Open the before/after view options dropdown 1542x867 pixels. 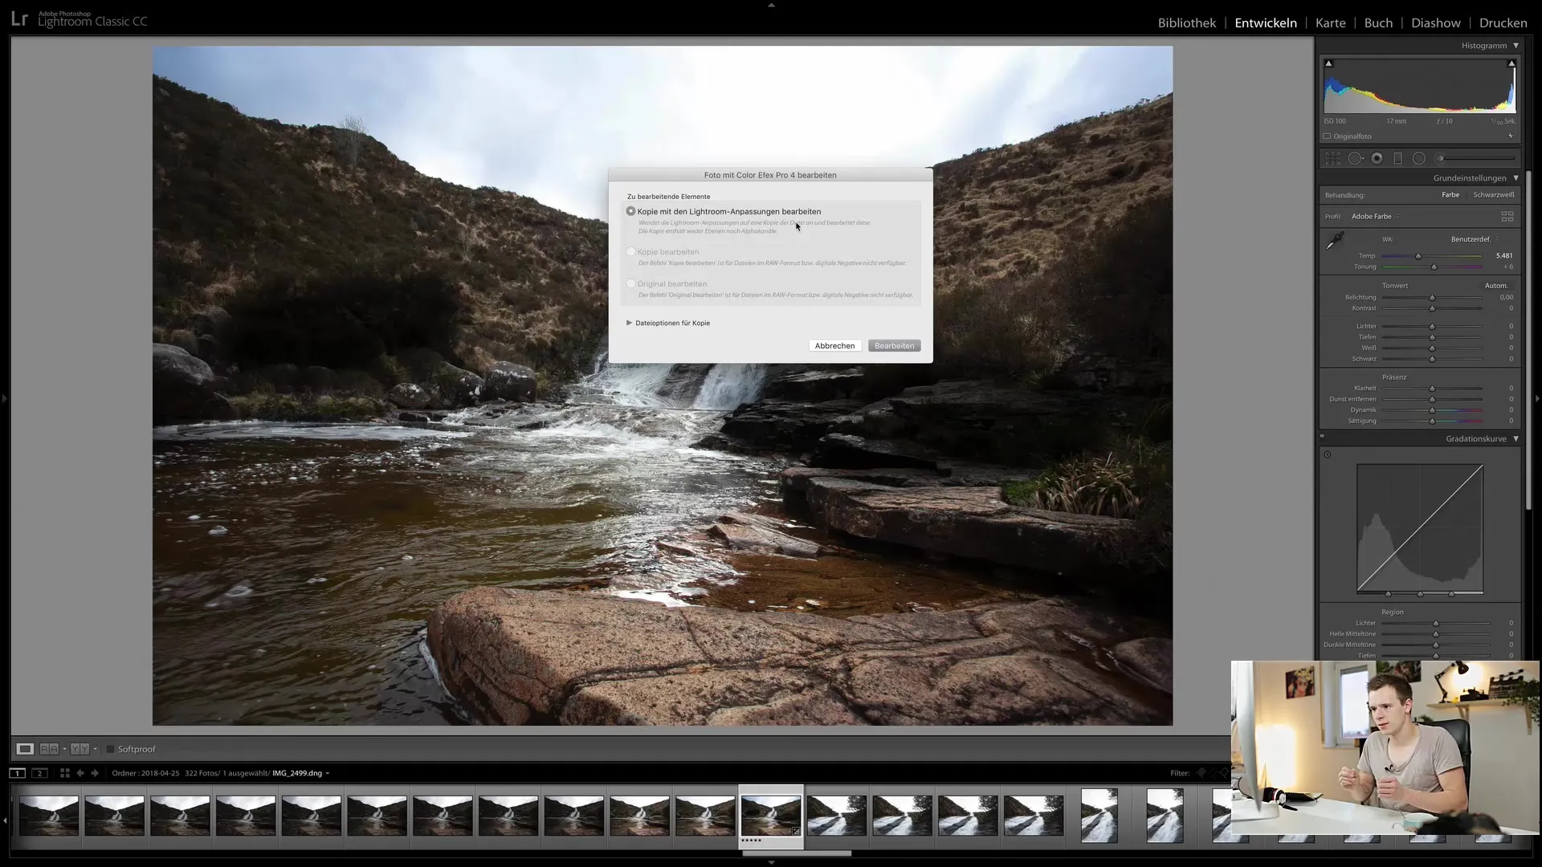pos(64,749)
